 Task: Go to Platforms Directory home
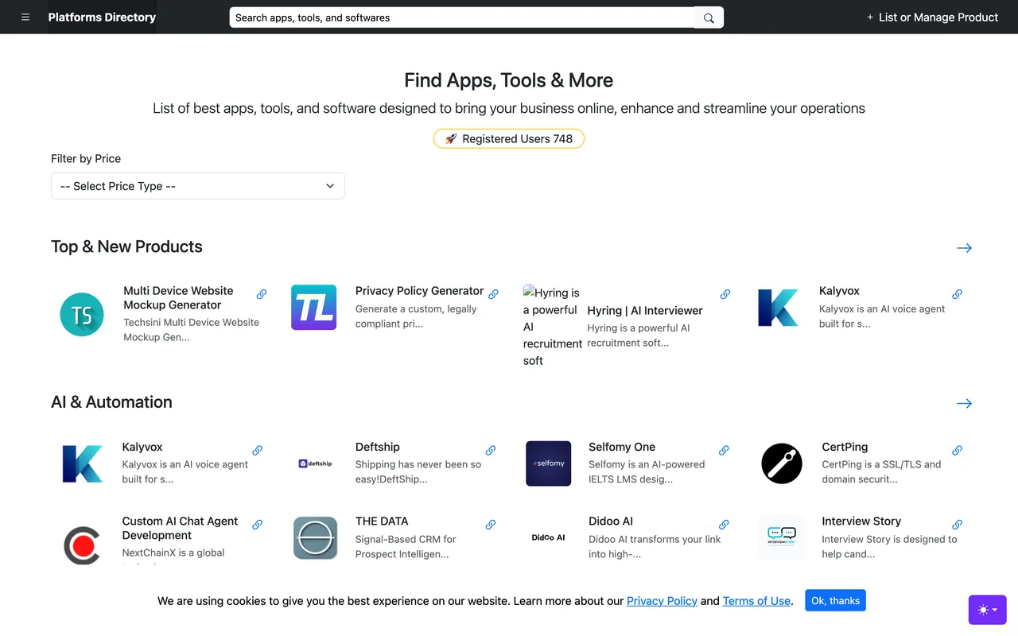pyautogui.click(x=102, y=17)
